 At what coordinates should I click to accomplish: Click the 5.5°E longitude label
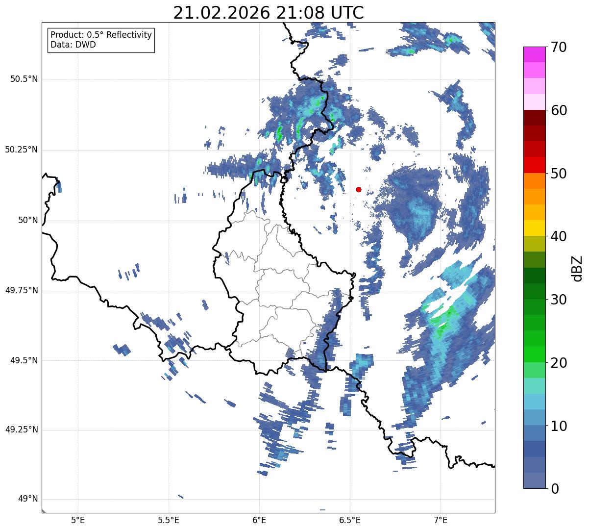coord(169,520)
